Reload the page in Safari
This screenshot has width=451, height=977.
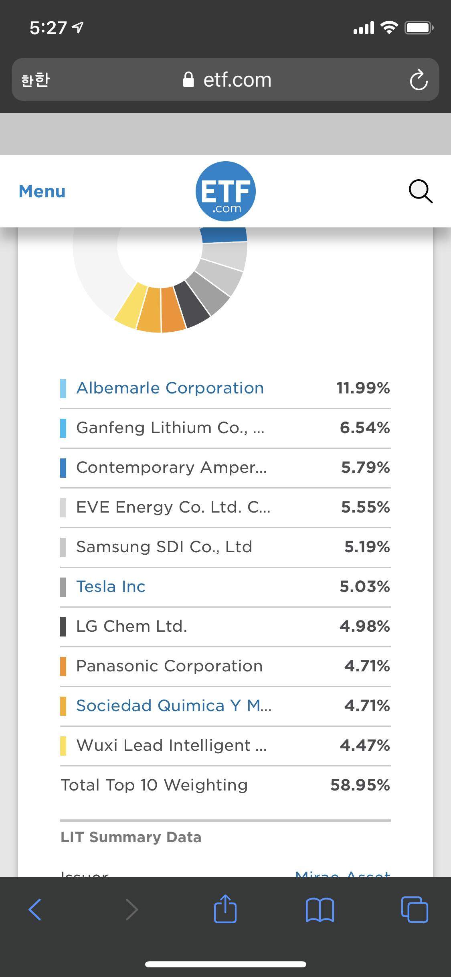(419, 80)
